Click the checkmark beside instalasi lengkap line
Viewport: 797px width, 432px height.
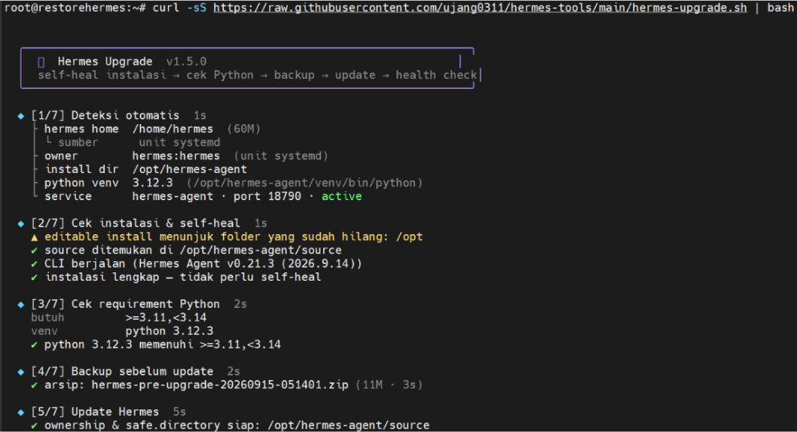(34, 277)
